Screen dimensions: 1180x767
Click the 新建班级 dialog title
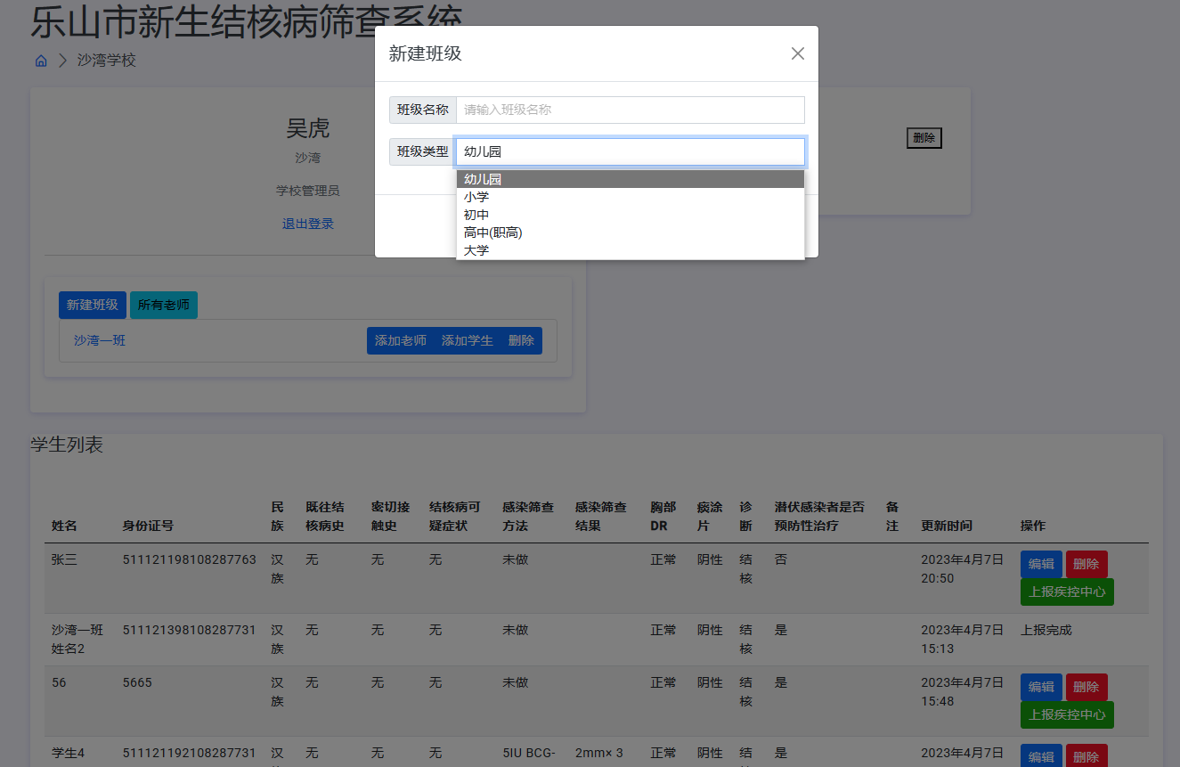426,53
